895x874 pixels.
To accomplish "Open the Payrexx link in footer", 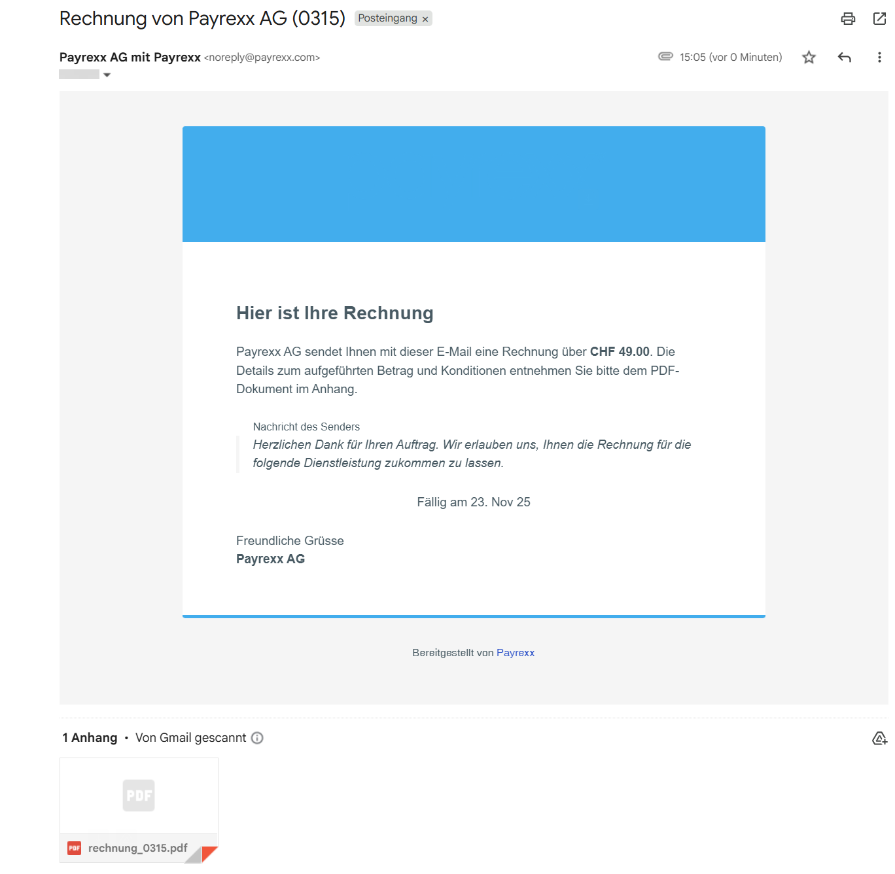I will 515,653.
